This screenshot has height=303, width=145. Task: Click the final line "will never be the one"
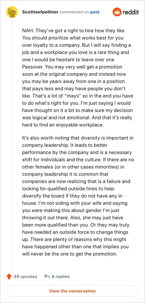coord(70,254)
